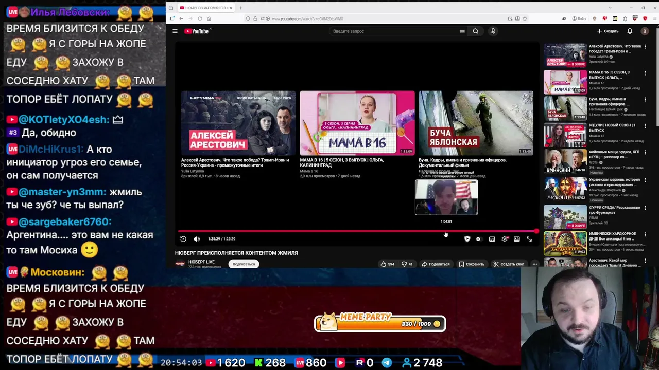The height and width of the screenshot is (370, 659).
Task: Click the scrubber handle at progress bar end
Action: 536,231
